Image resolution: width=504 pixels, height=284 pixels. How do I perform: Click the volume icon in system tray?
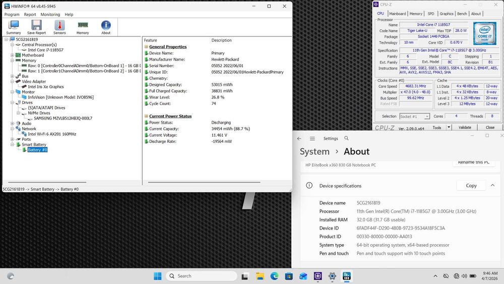click(464, 276)
